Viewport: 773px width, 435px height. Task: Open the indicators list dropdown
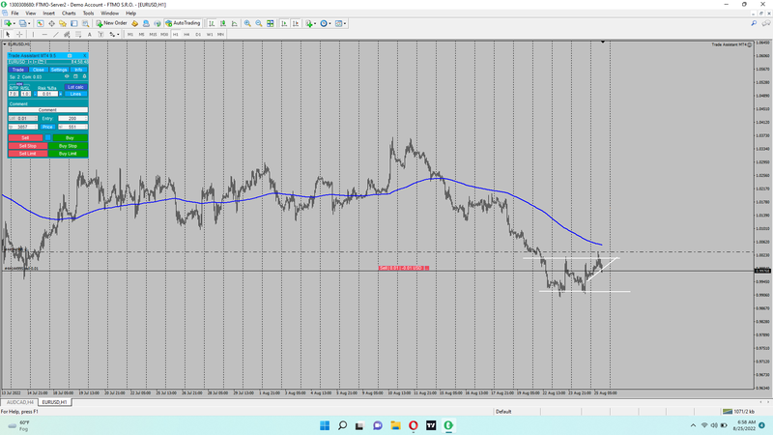point(310,23)
